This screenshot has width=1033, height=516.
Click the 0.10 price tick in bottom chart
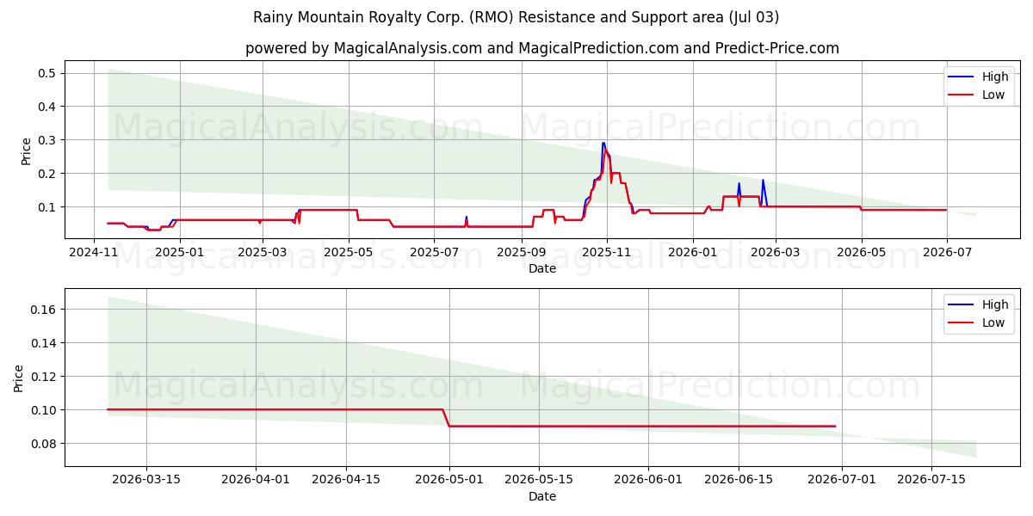click(45, 410)
